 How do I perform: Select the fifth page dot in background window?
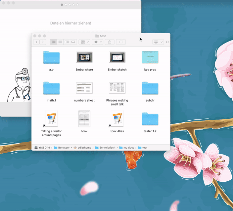pos(77,5)
